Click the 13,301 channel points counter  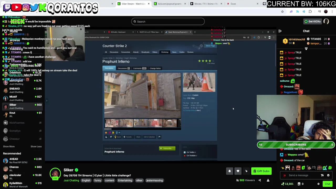(287, 184)
